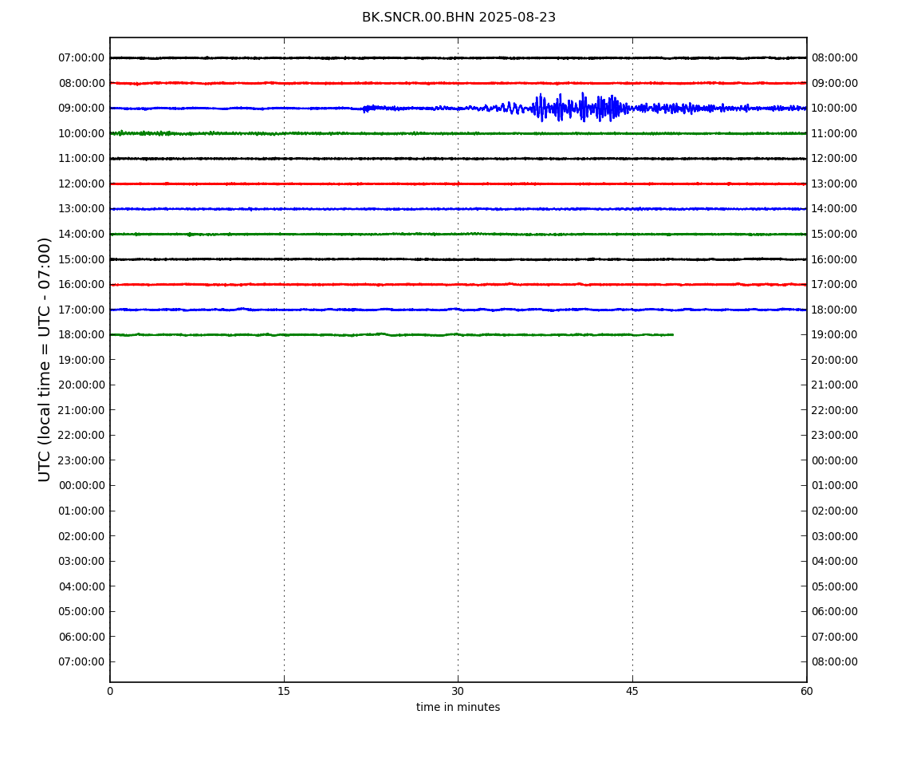
Task: Click right axis label 14:00:00
Action: click(x=835, y=209)
